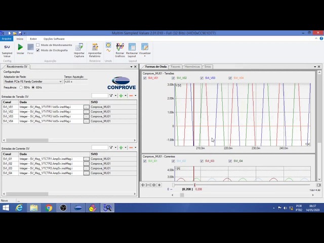
Task: Click the browse button for SVI_I01 row
Action: (x=87, y=159)
